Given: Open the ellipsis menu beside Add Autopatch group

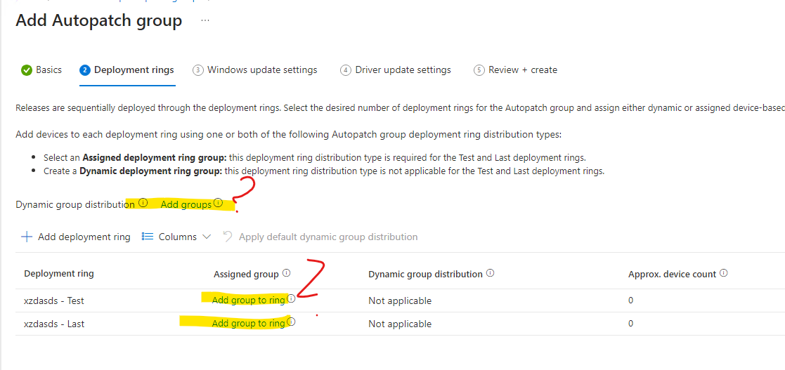Looking at the screenshot, I should (205, 20).
